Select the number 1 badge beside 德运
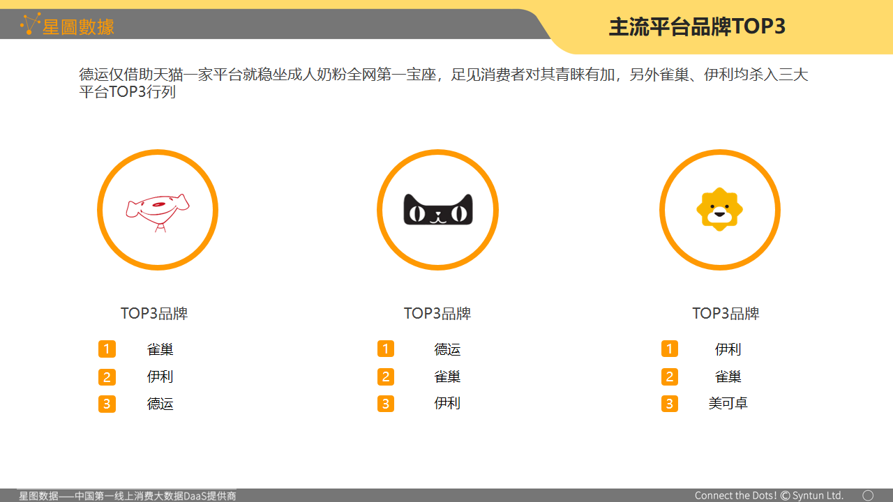 pos(386,349)
